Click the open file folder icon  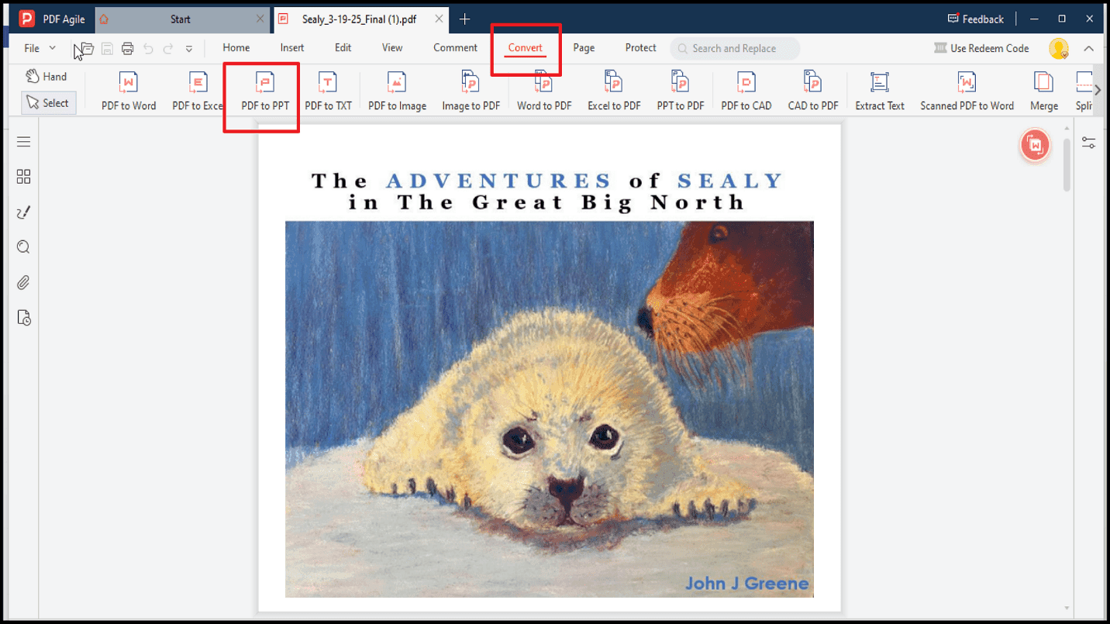(87, 48)
